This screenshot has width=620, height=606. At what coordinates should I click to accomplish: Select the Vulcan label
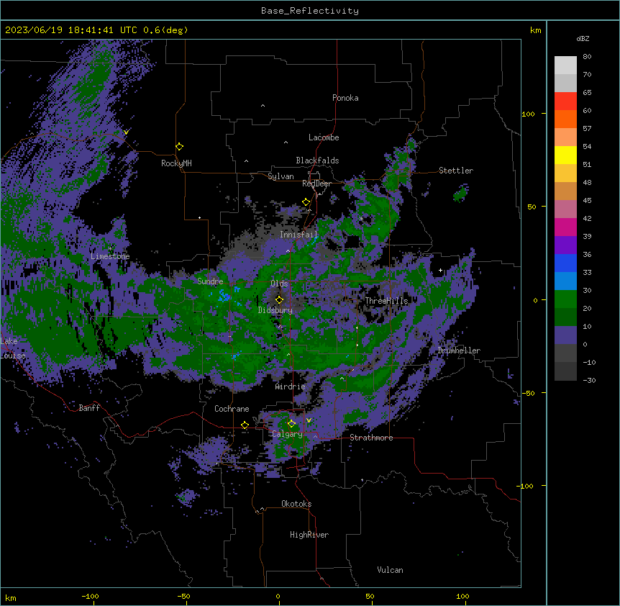tap(390, 570)
